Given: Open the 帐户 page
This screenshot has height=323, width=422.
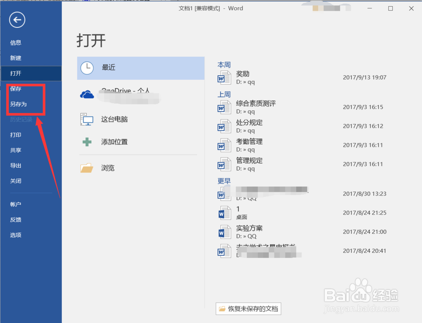Looking at the screenshot, I should [16, 204].
